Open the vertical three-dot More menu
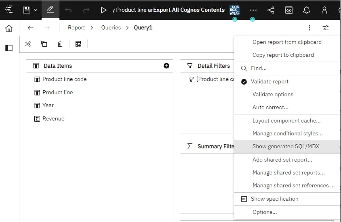 (309, 28)
